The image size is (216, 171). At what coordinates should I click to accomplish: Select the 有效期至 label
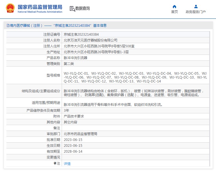click(53, 151)
